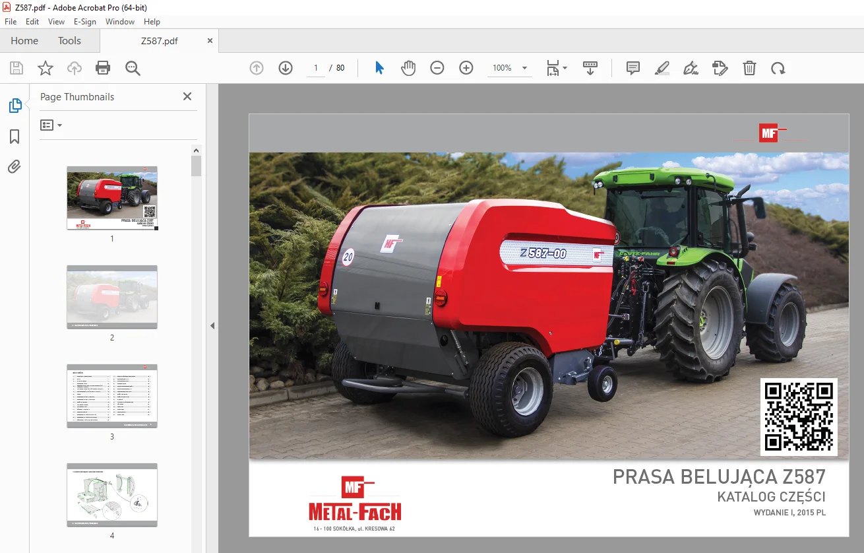Viewport: 864px width, 553px height.
Task: Switch to the Tools tab
Action: coord(69,41)
